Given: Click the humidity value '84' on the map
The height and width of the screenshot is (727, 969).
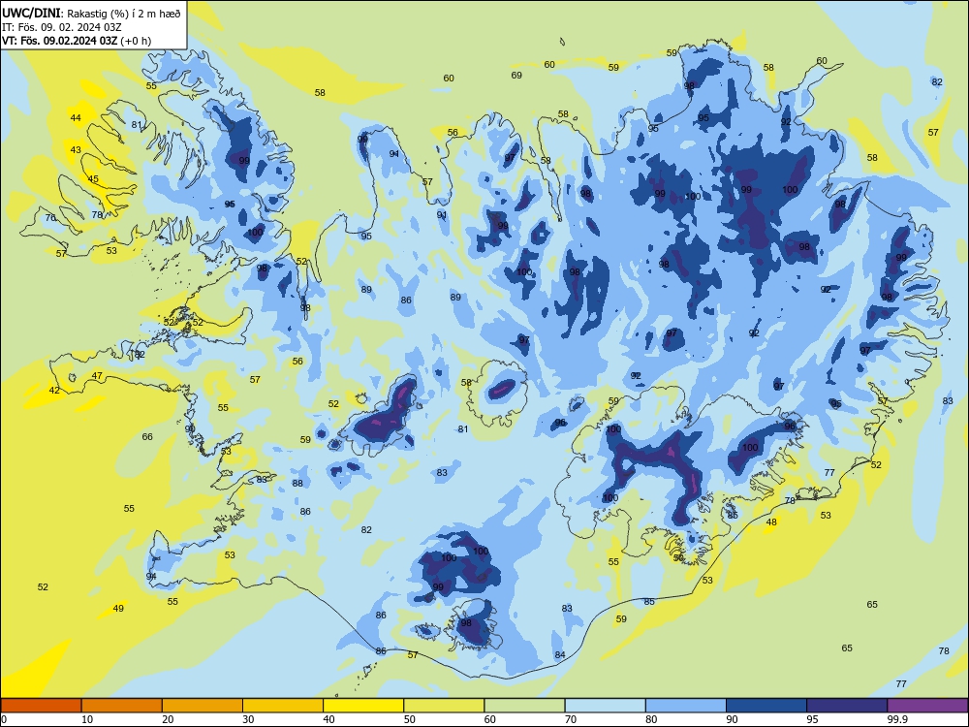Looking at the screenshot, I should (560, 655).
